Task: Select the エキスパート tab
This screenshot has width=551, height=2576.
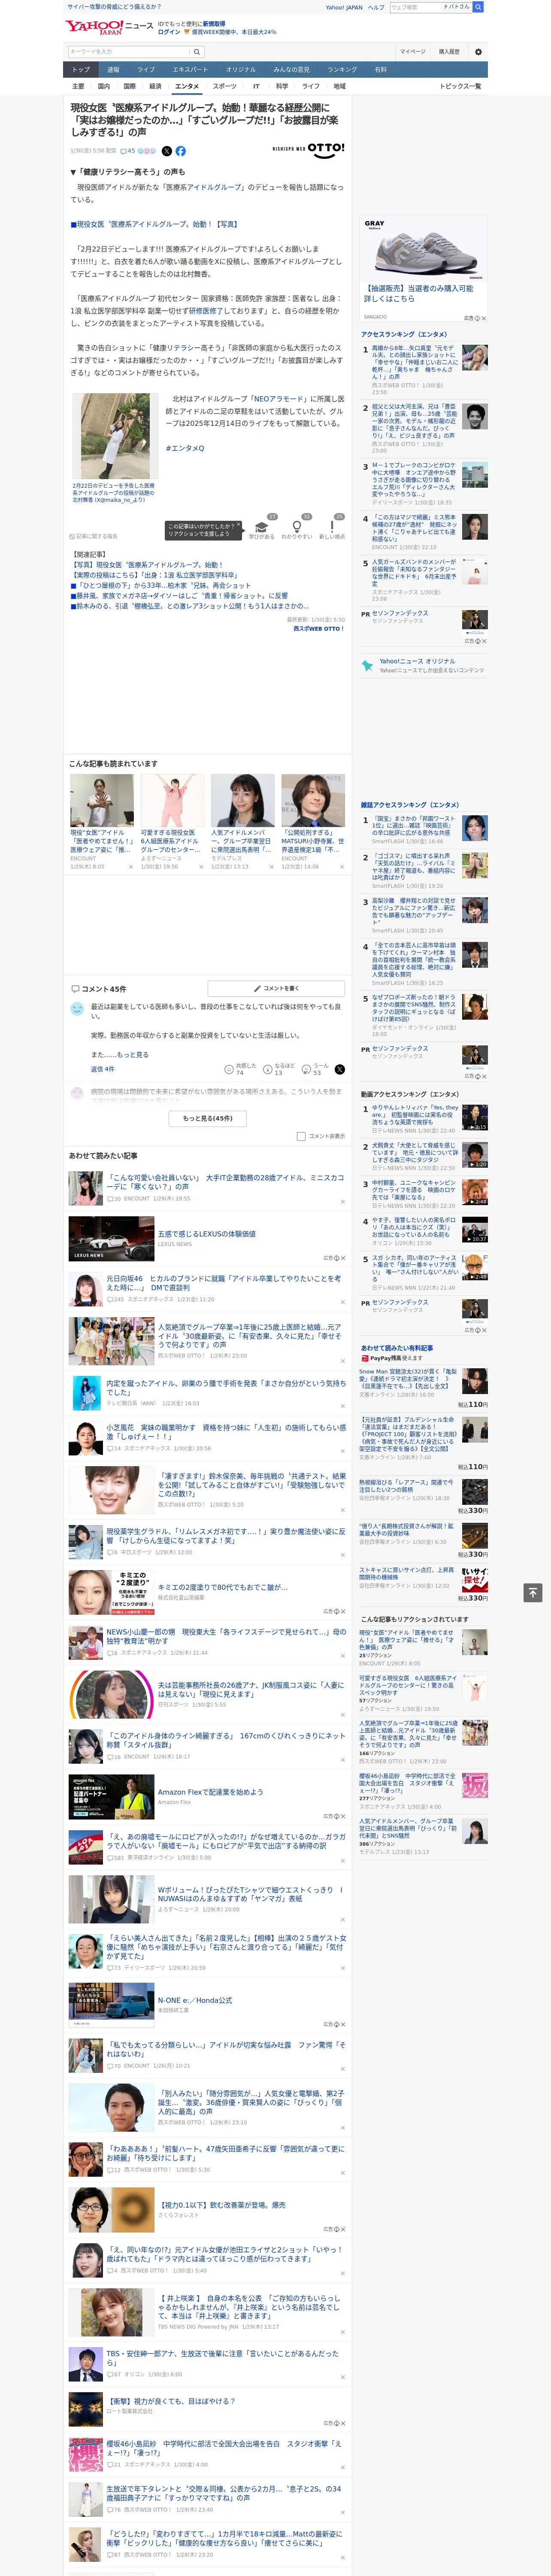Action: [x=190, y=70]
